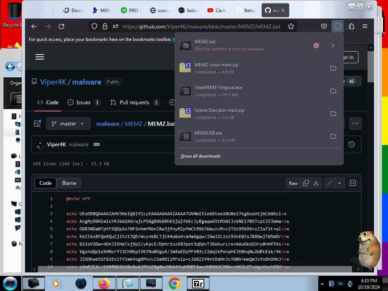Show hidden system tray icons
The height and width of the screenshot is (291, 388).
(322, 284)
